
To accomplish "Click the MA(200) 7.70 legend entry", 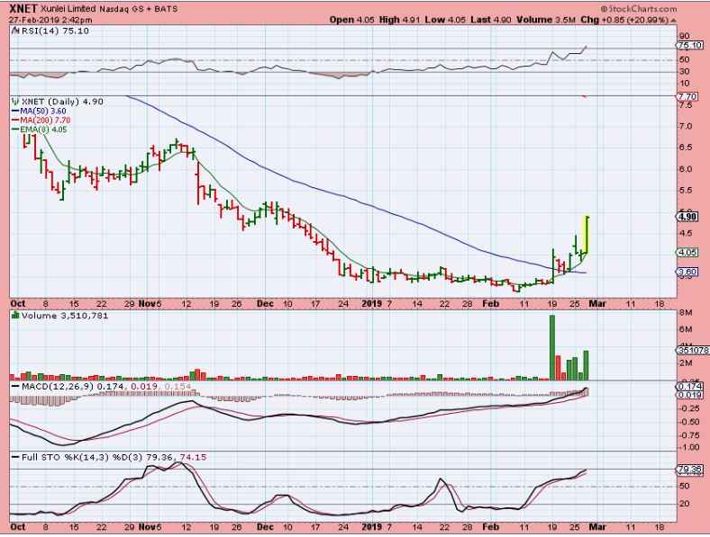I will (45, 121).
